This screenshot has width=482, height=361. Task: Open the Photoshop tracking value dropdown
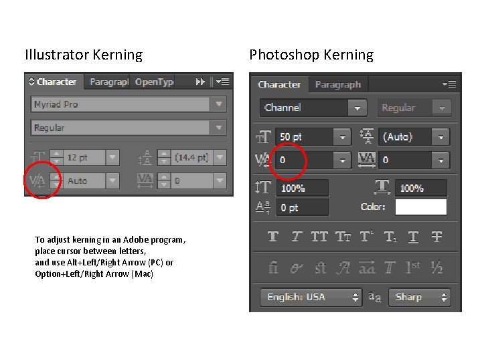click(440, 160)
